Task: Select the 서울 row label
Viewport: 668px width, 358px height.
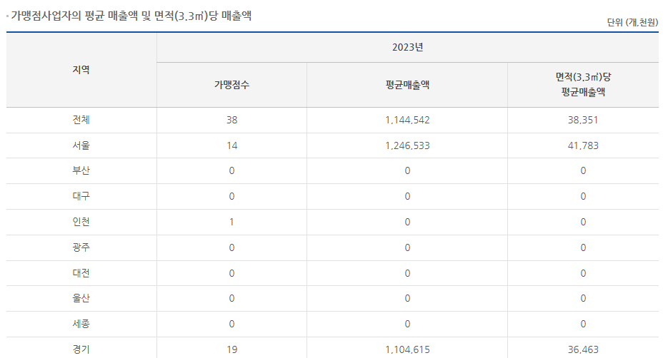Action: (81, 145)
